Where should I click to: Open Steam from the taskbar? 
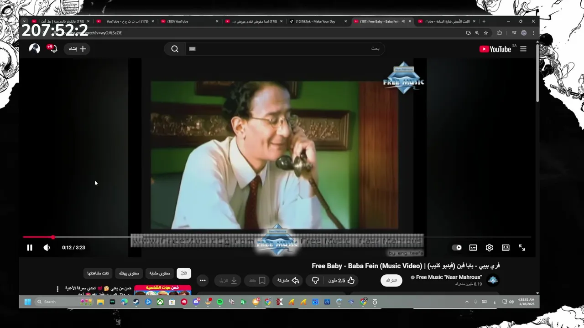point(136,302)
